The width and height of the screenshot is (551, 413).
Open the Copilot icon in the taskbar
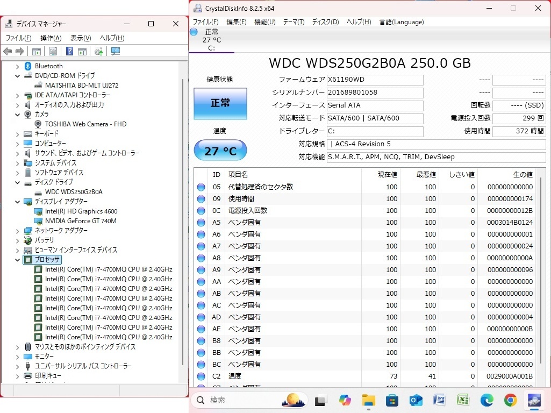[345, 400]
